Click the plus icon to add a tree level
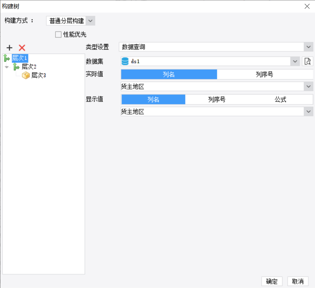This screenshot has width=315, height=288. pyautogui.click(x=10, y=48)
